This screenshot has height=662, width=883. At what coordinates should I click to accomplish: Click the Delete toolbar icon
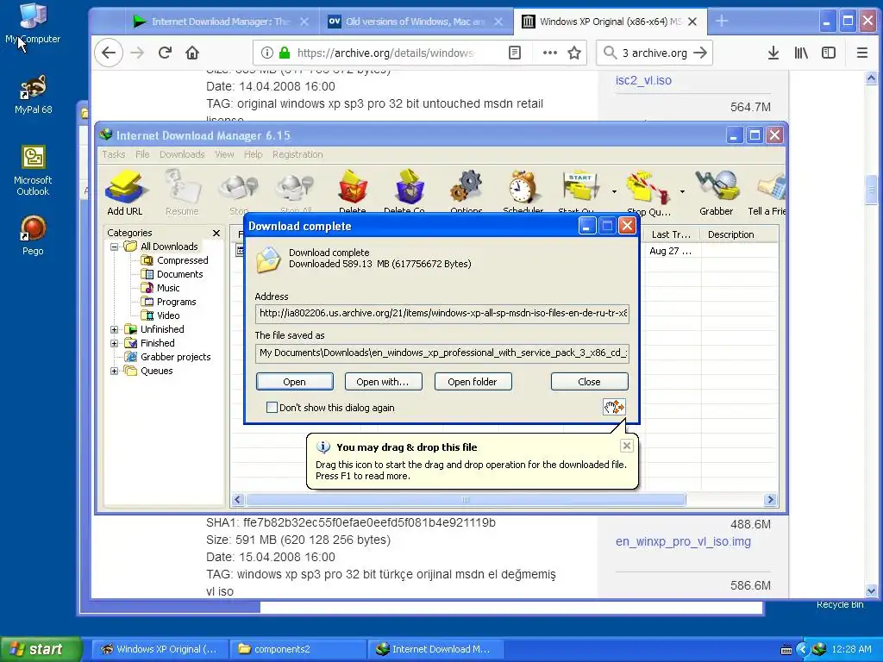click(x=353, y=192)
